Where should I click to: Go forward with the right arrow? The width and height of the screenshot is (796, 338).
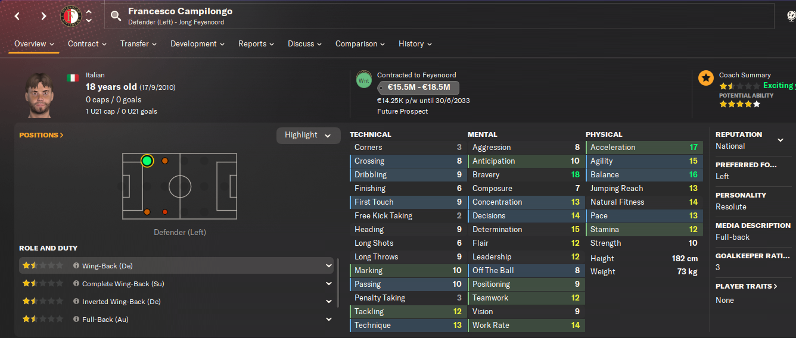point(43,16)
